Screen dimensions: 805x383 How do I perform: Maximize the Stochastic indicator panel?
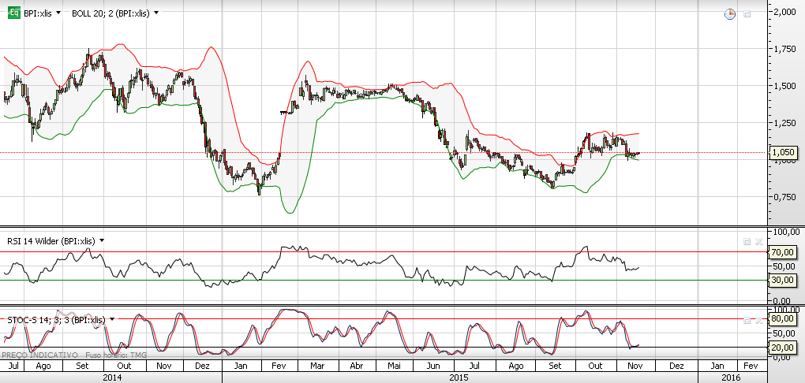[x=747, y=319]
